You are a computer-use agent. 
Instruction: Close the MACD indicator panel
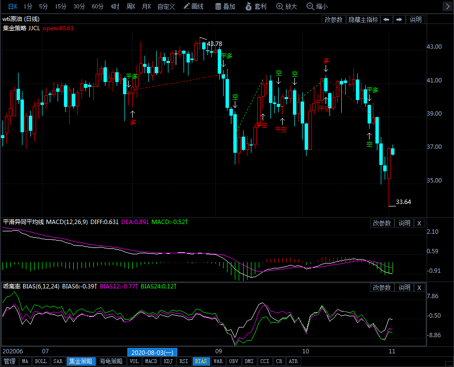(x=419, y=223)
